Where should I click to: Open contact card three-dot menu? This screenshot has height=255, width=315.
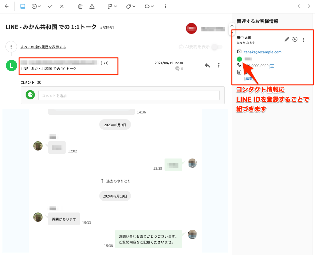click(x=303, y=40)
